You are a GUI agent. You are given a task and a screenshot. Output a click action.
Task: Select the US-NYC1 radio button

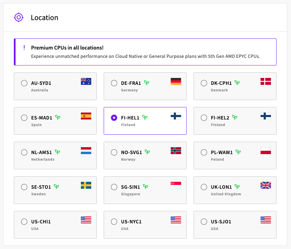(114, 222)
